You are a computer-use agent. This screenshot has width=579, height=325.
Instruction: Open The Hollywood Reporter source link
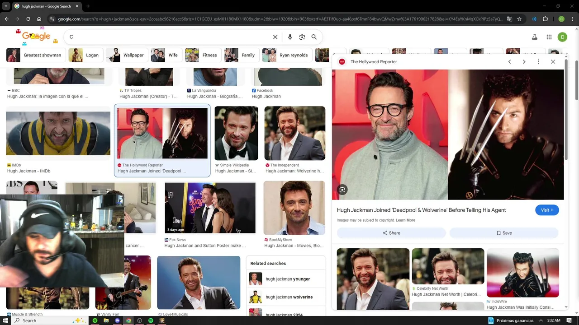(x=374, y=62)
